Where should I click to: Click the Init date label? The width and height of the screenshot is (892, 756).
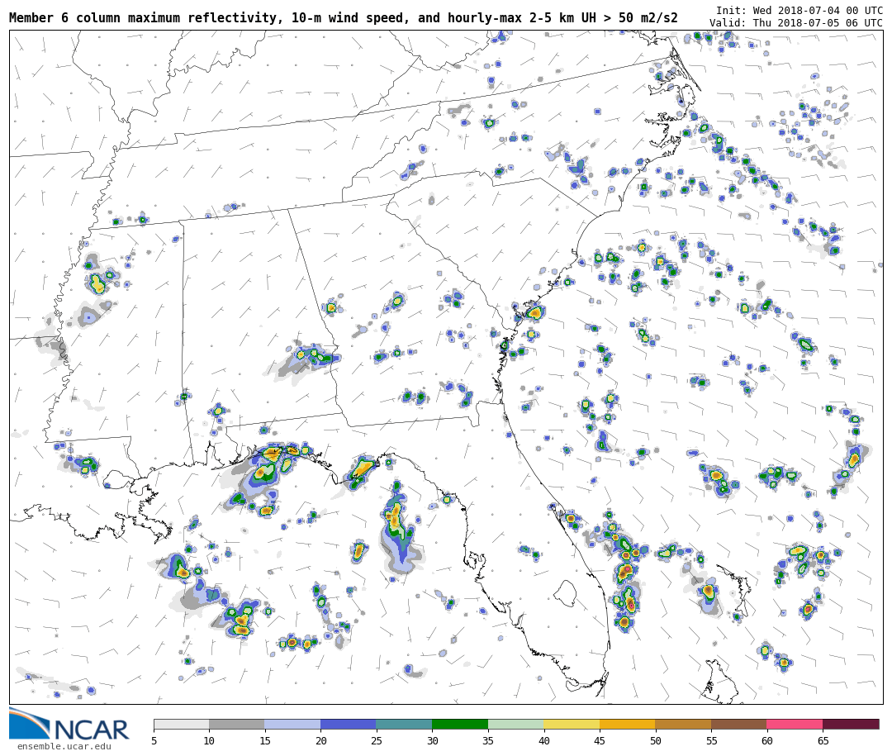[x=799, y=11]
